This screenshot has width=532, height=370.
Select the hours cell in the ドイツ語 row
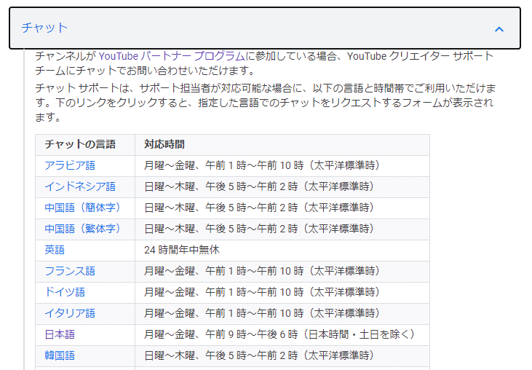pos(282,292)
